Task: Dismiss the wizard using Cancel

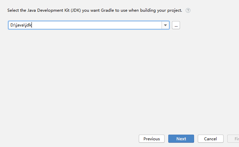Action: pyautogui.click(x=211, y=139)
